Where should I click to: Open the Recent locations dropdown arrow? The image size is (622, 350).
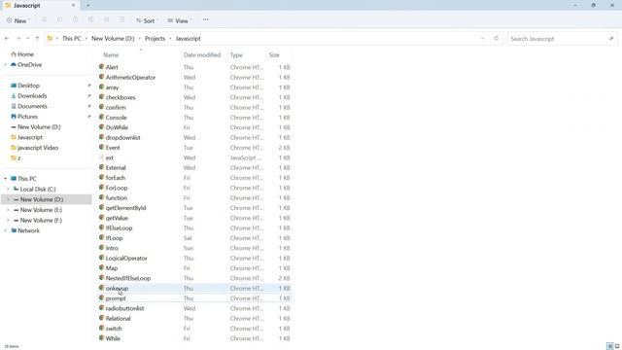coord(28,39)
